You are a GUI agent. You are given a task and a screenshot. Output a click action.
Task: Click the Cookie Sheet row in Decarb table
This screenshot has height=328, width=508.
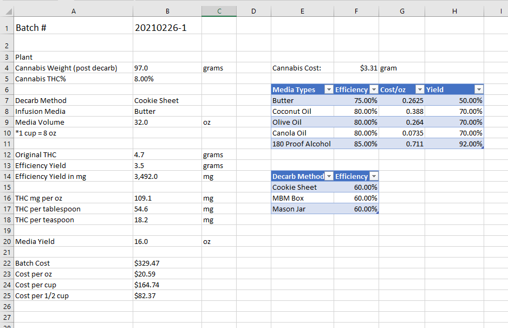click(302, 187)
